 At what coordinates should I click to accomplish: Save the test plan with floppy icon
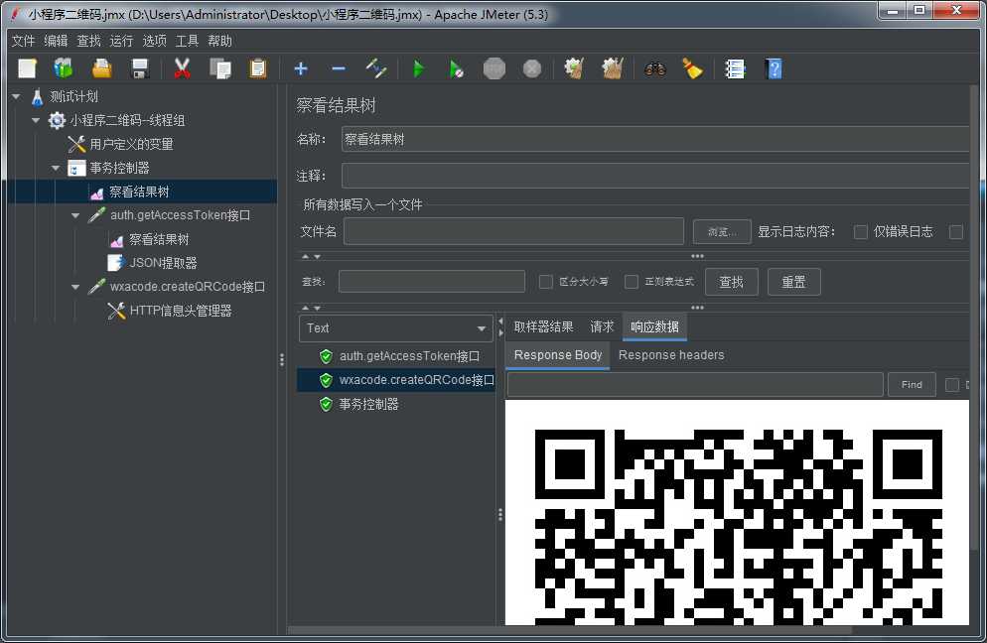click(139, 67)
